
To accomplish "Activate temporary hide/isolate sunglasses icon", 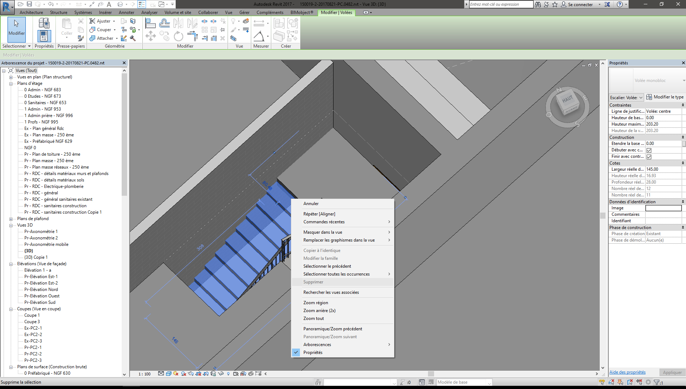I will (x=221, y=374).
